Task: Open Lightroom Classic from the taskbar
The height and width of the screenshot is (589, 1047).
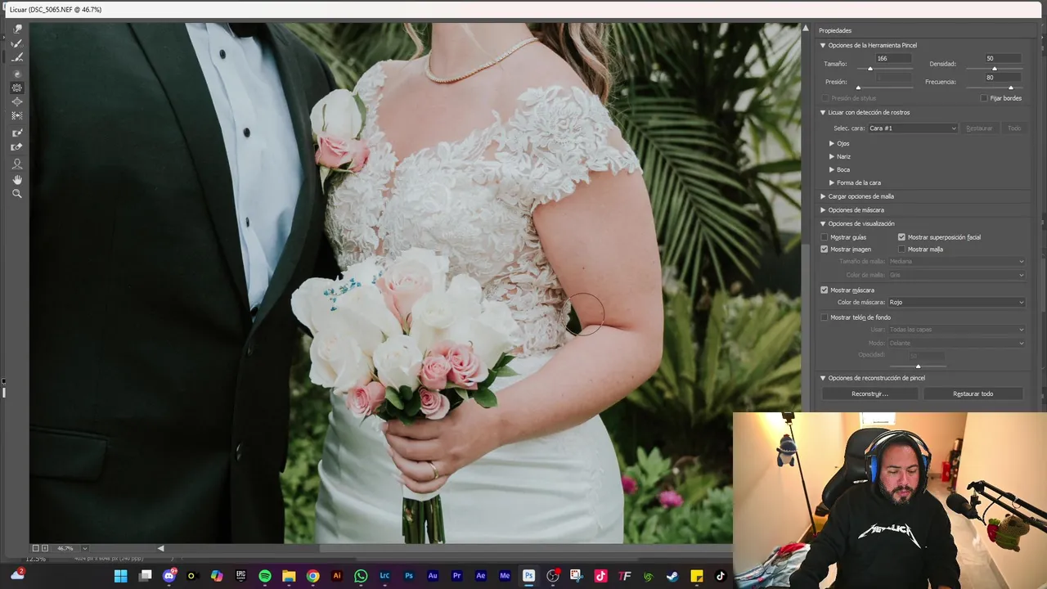Action: click(x=384, y=576)
